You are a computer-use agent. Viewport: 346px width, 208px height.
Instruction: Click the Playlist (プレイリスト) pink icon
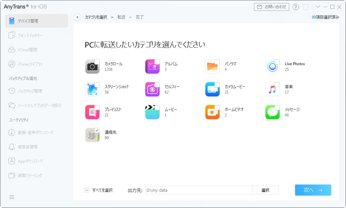coord(92,112)
